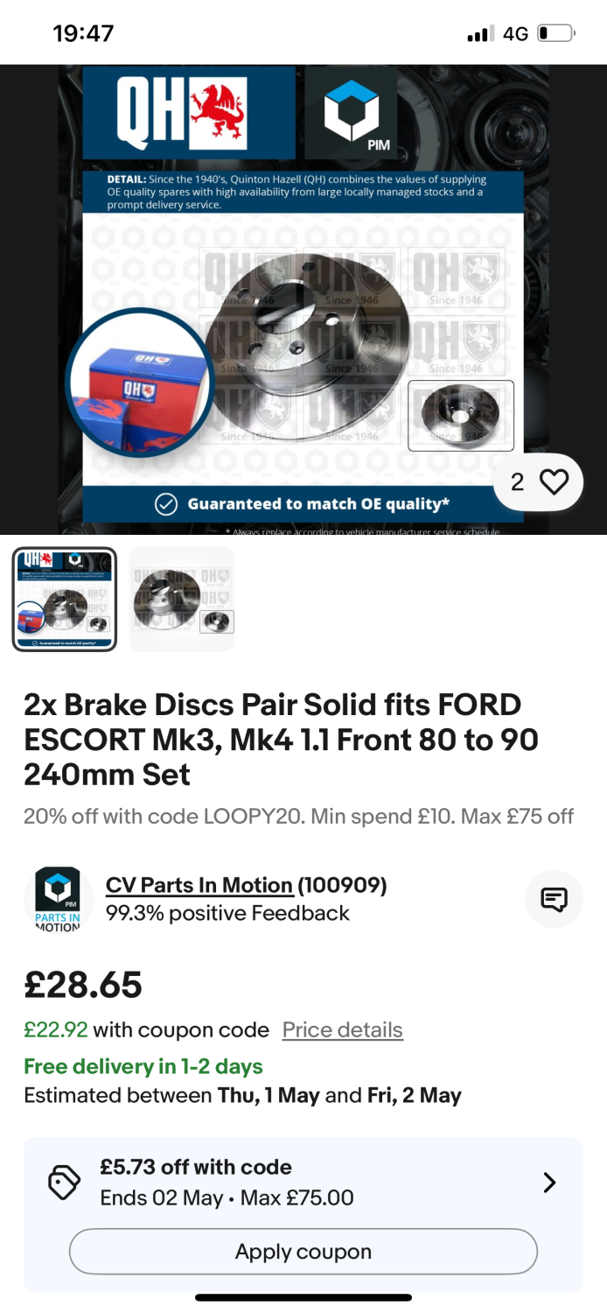This screenshot has height=1313, width=607.
Task: Open the message seller chat icon
Action: click(x=554, y=899)
